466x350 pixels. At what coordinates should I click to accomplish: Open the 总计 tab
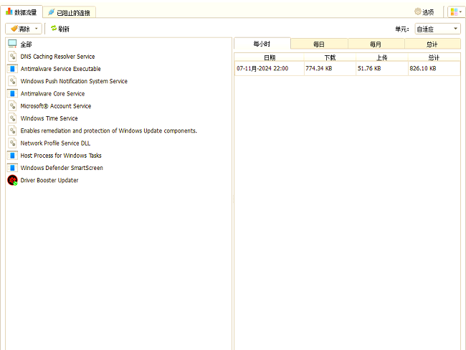point(432,44)
